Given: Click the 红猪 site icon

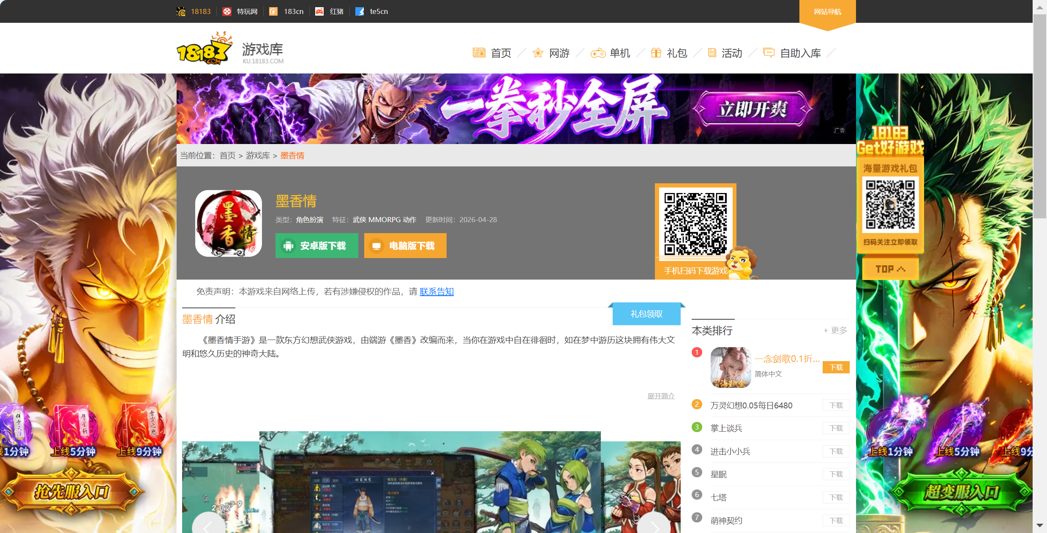Looking at the screenshot, I should click(x=319, y=11).
